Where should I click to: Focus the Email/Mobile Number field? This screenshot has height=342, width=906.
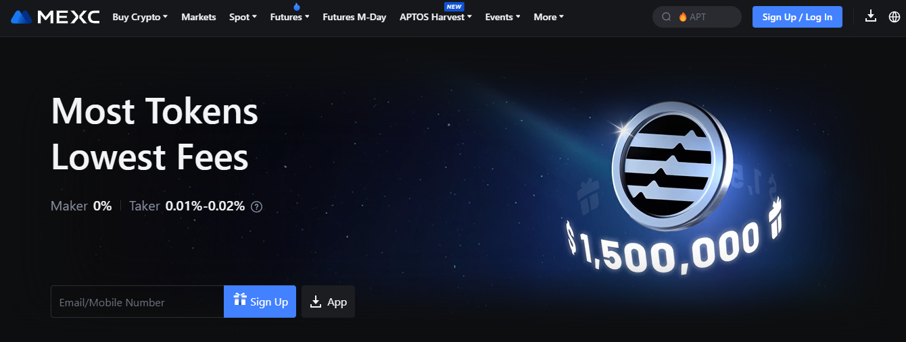point(137,302)
